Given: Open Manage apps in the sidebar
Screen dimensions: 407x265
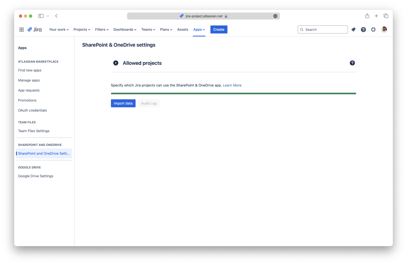Looking at the screenshot, I should [29, 80].
